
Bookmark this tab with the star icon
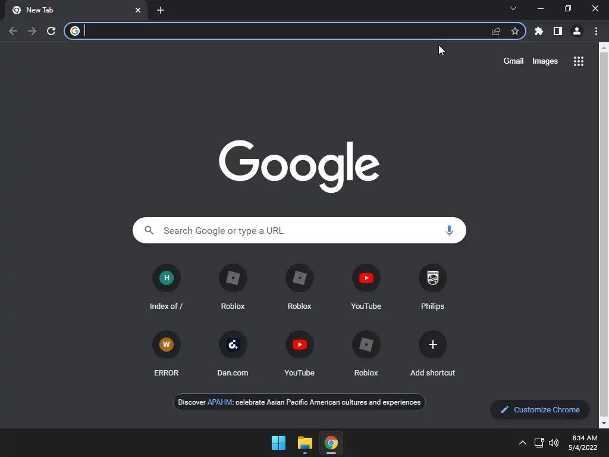(x=515, y=31)
